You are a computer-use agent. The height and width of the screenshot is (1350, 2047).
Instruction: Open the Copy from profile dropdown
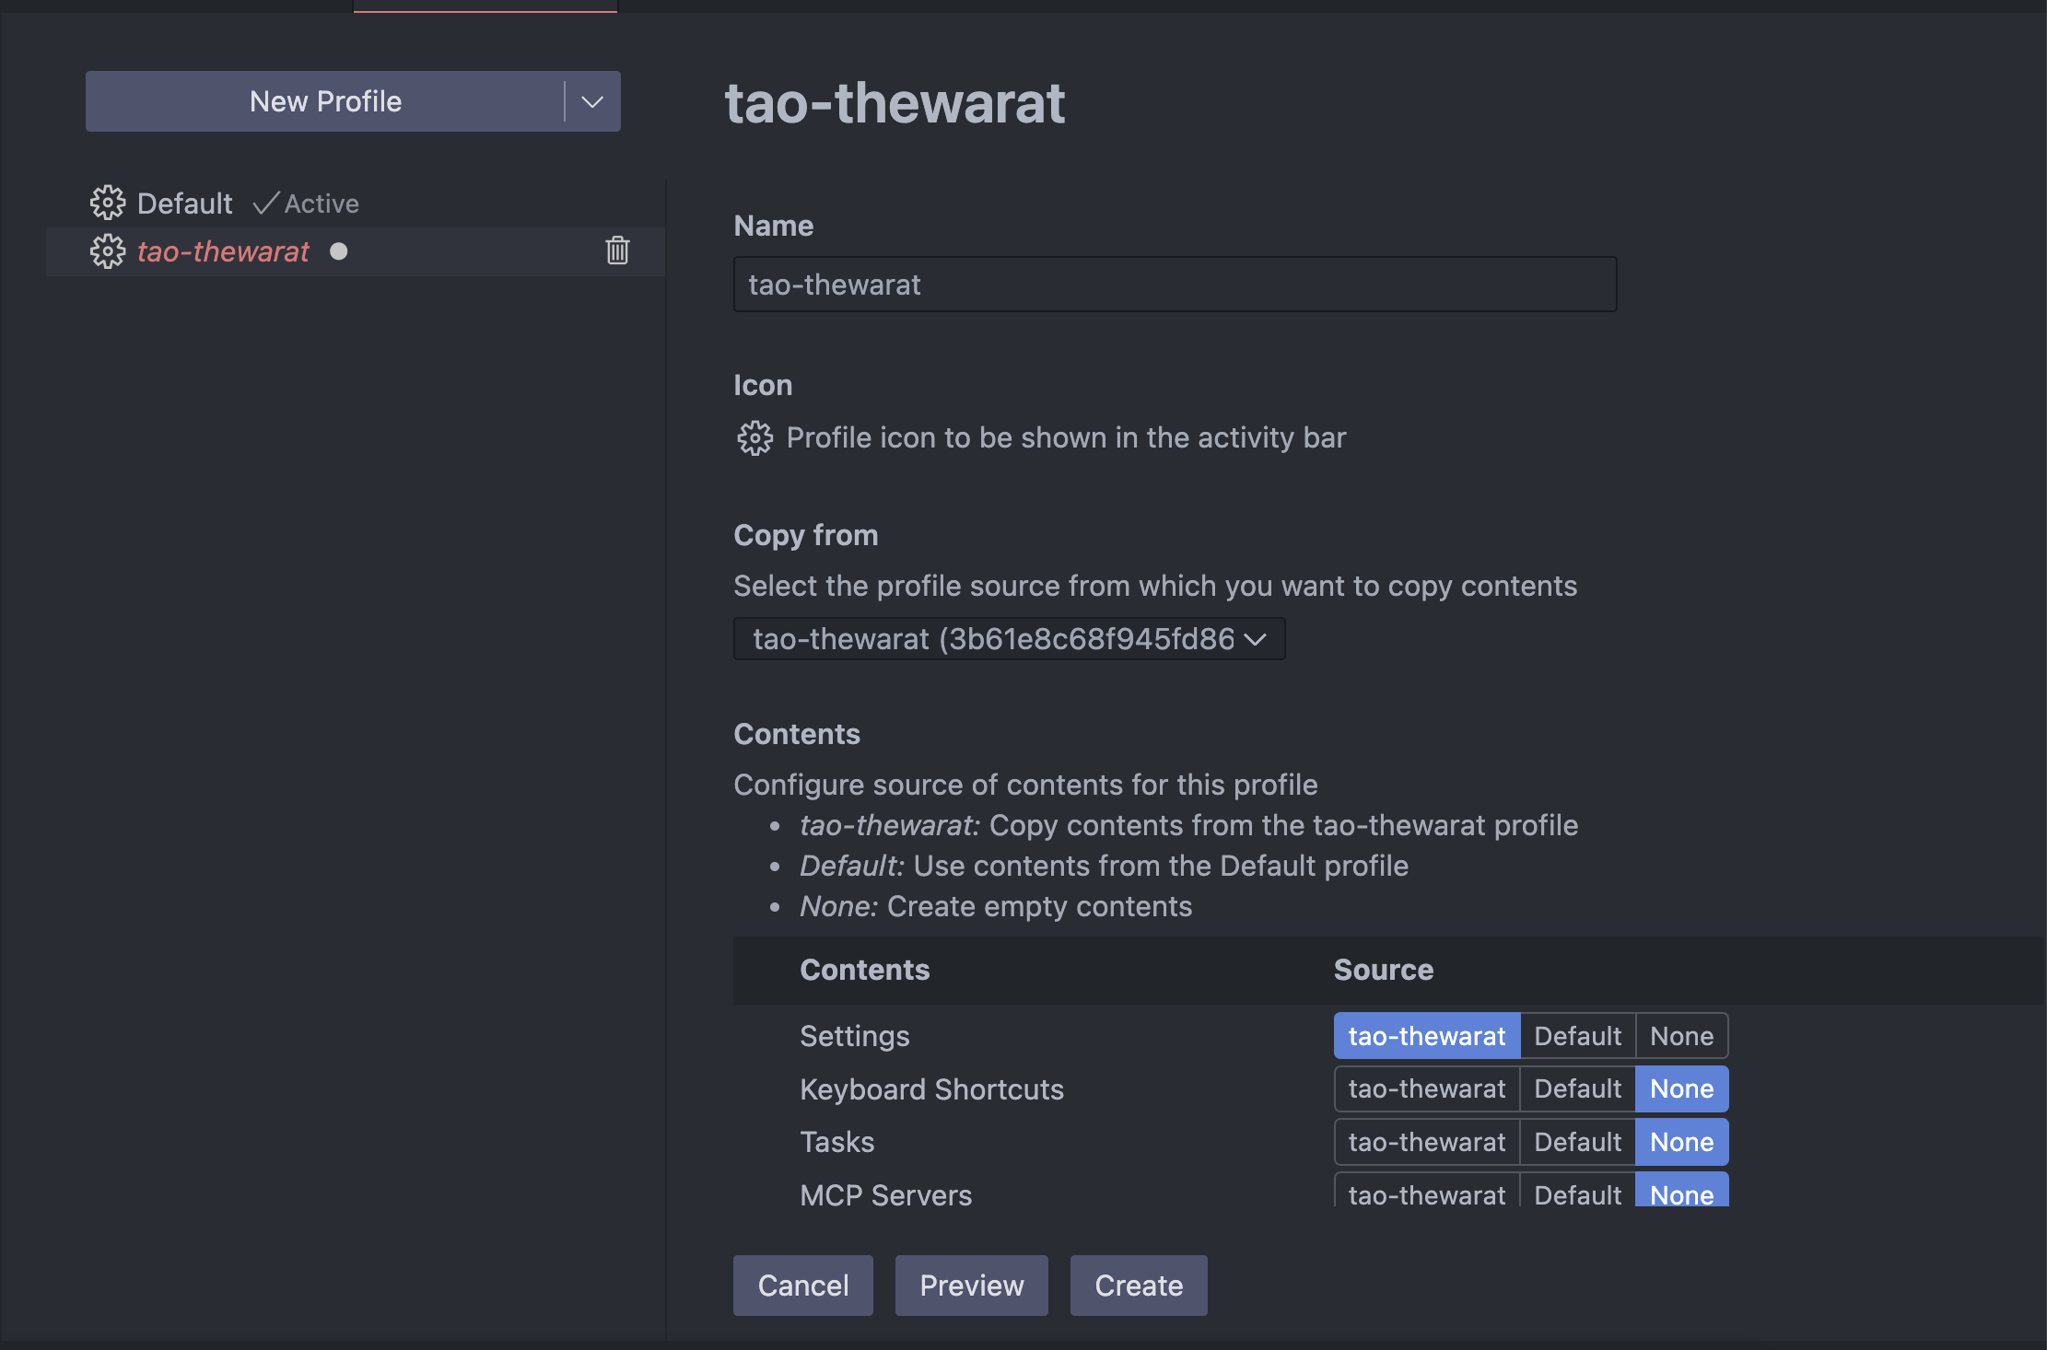coord(1009,639)
